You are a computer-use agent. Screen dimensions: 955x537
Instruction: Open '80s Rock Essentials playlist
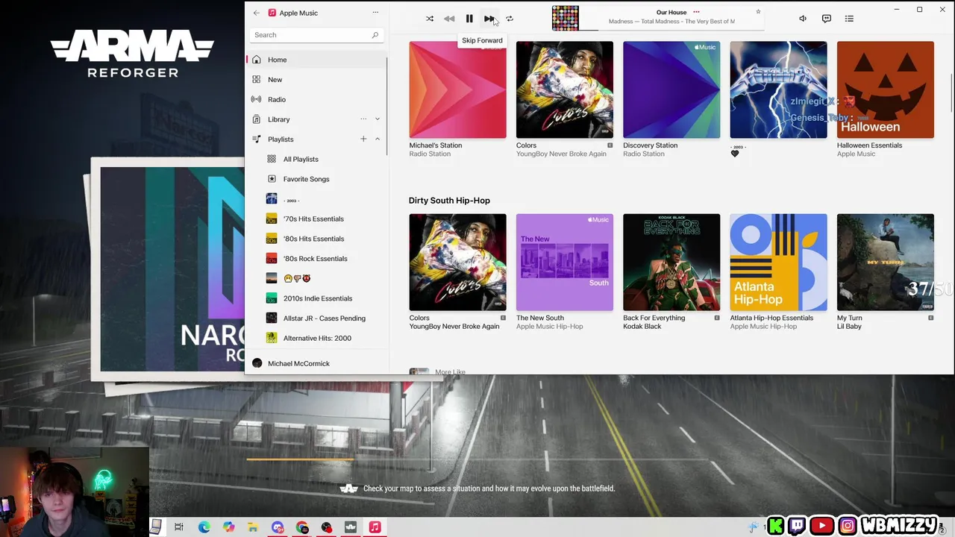316,259
